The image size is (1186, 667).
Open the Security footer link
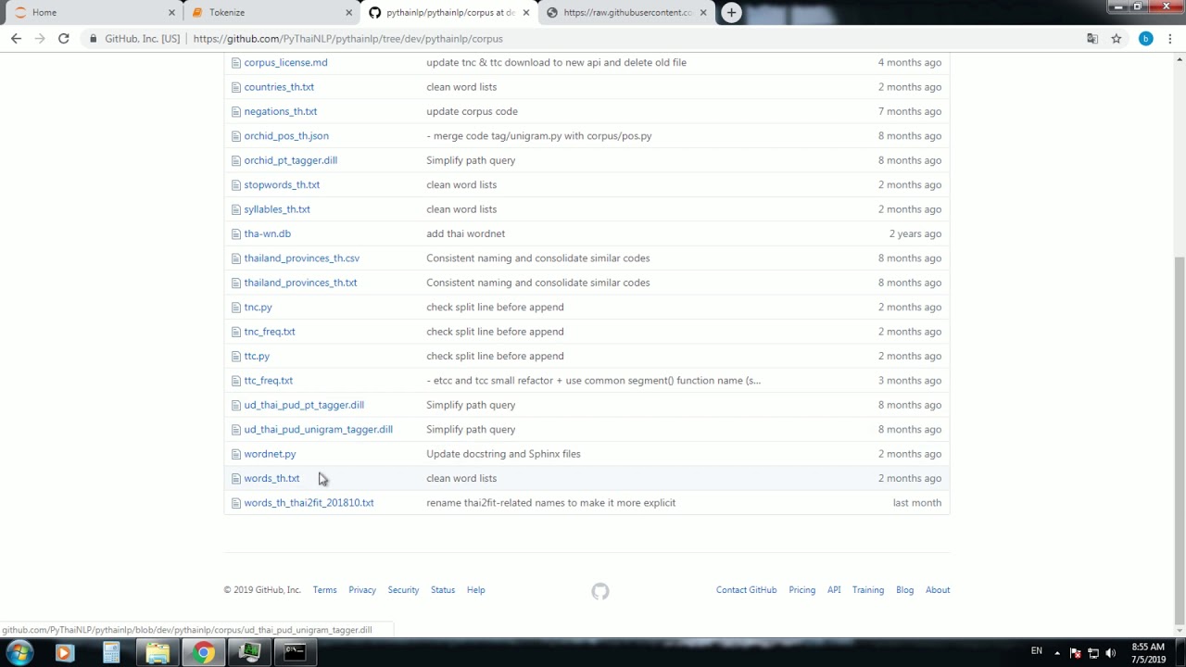(x=403, y=590)
